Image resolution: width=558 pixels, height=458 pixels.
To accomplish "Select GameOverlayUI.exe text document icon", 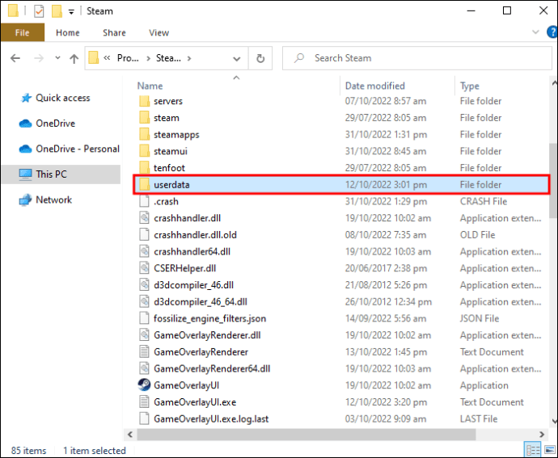I will pyautogui.click(x=144, y=401).
